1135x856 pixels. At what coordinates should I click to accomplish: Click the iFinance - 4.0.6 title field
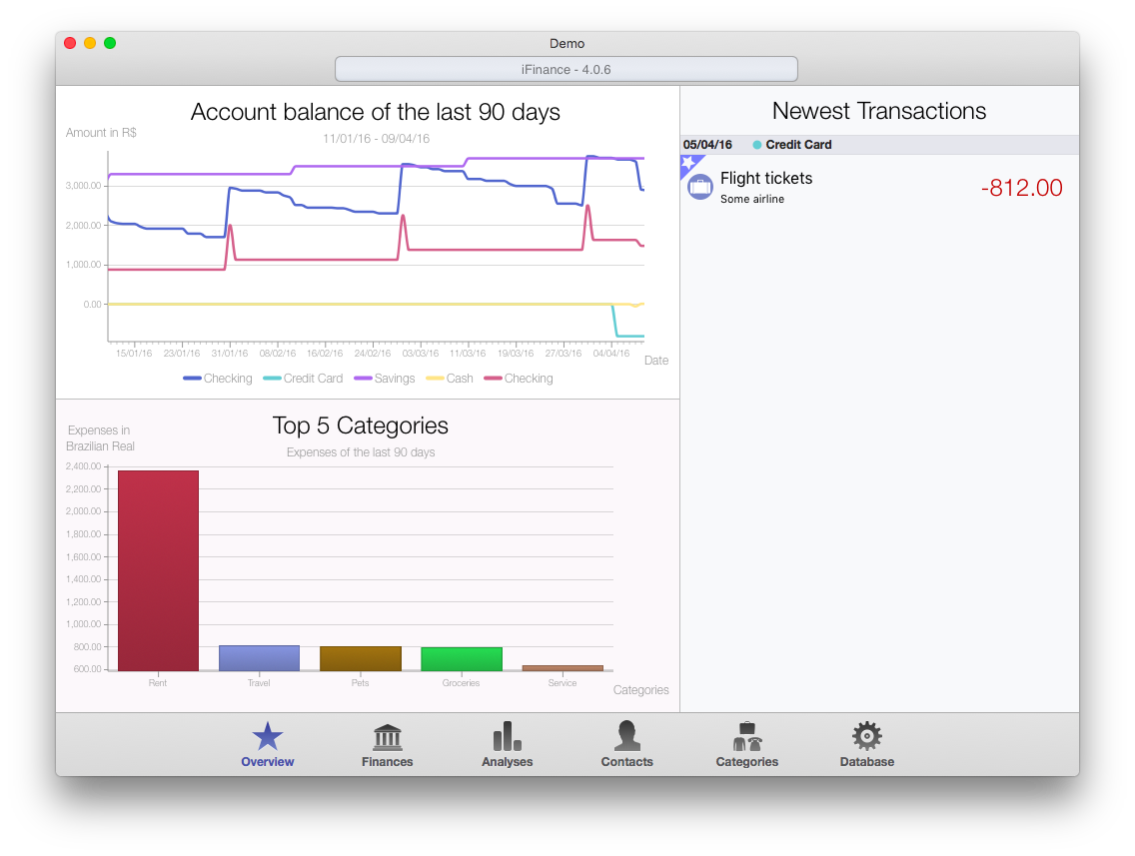566,69
